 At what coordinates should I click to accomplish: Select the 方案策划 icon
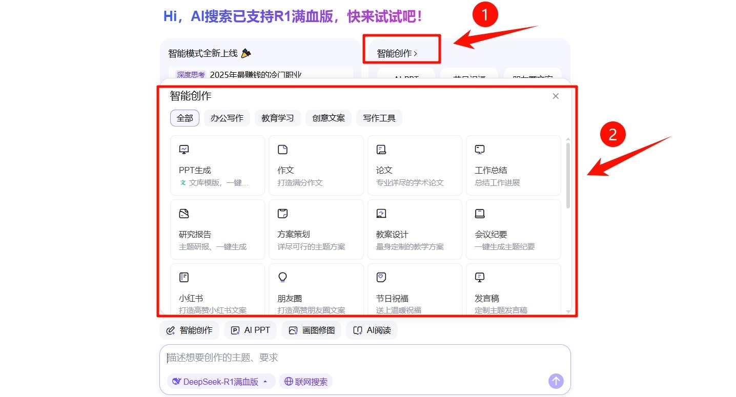coord(282,214)
